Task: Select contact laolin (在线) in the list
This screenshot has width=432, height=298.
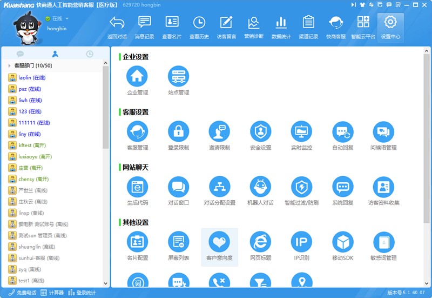Action: point(31,78)
